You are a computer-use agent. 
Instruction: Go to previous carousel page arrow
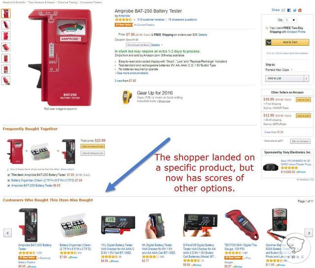(8, 233)
